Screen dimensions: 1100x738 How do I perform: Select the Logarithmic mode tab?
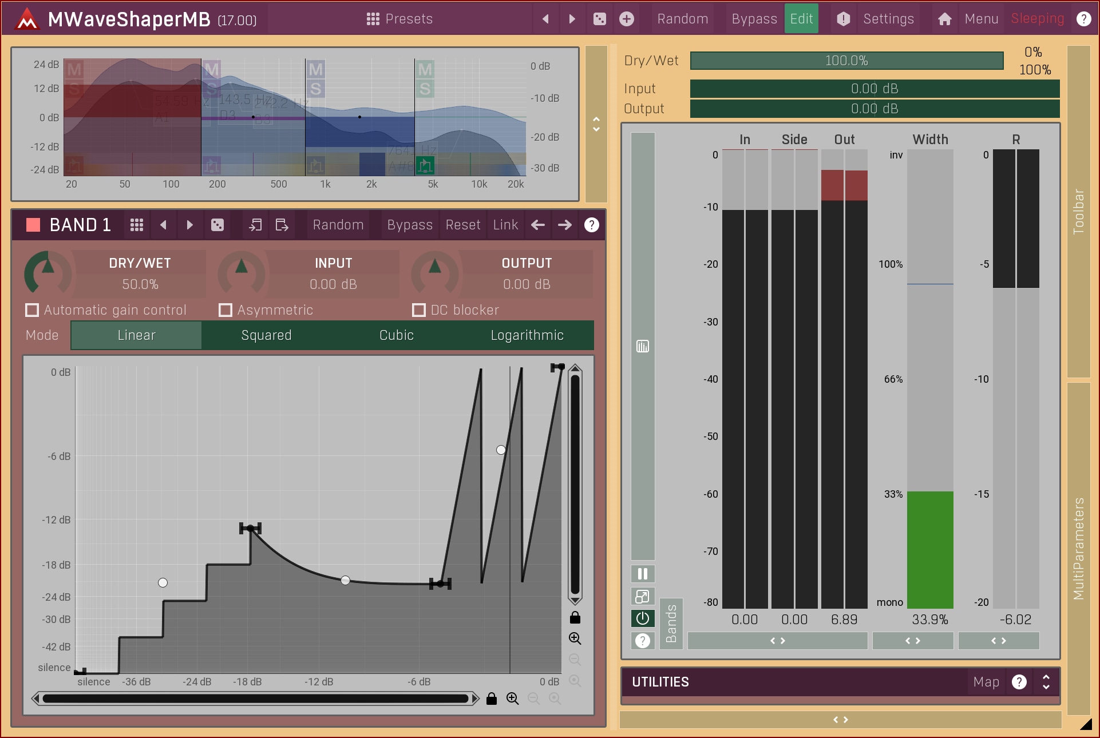coord(527,335)
